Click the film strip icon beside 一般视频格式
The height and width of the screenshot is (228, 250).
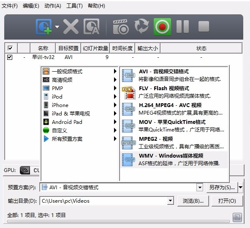click(46, 71)
